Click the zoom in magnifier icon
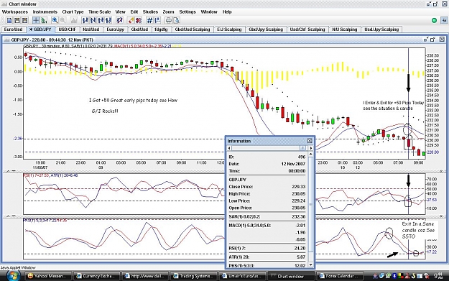The height and width of the screenshot is (281, 449). pos(55,20)
